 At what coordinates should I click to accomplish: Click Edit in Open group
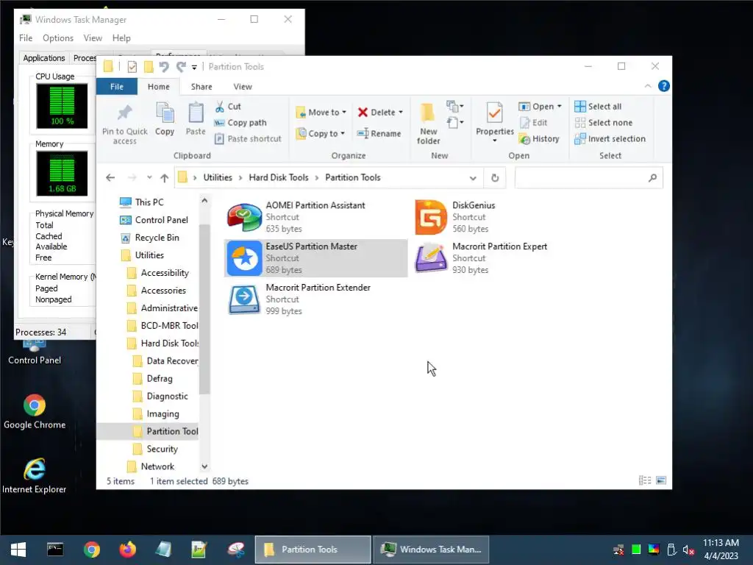pos(534,123)
